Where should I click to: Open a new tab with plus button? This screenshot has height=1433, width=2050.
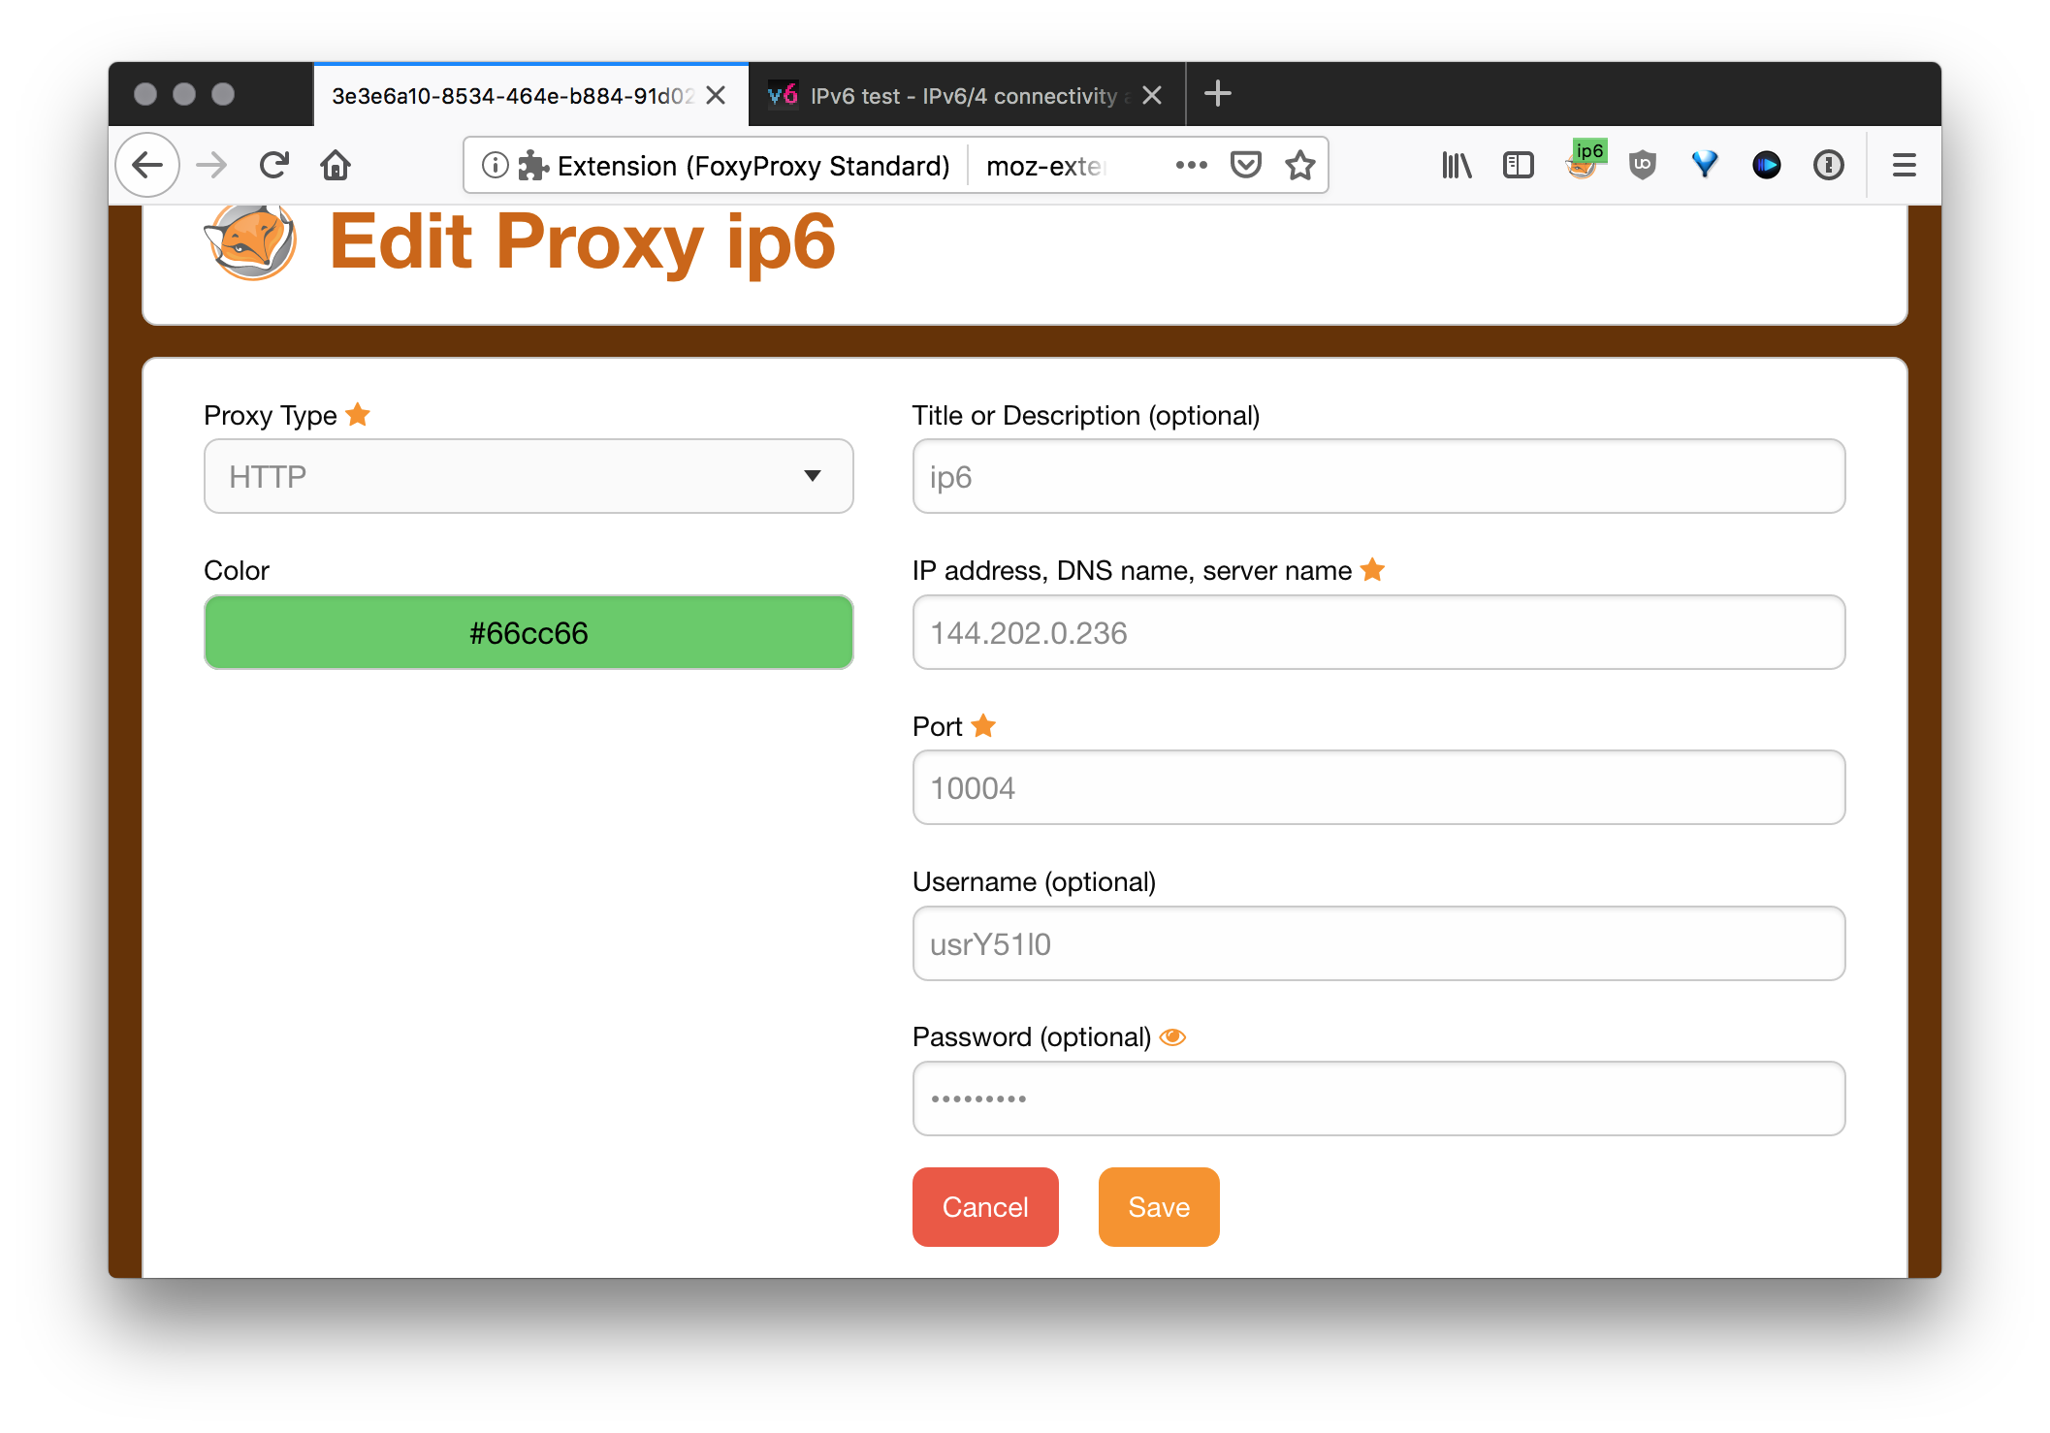point(1217,94)
